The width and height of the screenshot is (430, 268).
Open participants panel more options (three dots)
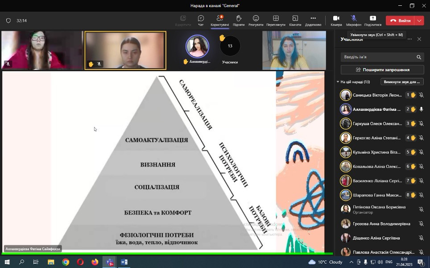(409, 39)
